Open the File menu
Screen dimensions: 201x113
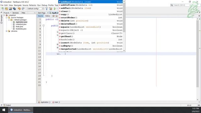(x=2, y=5)
